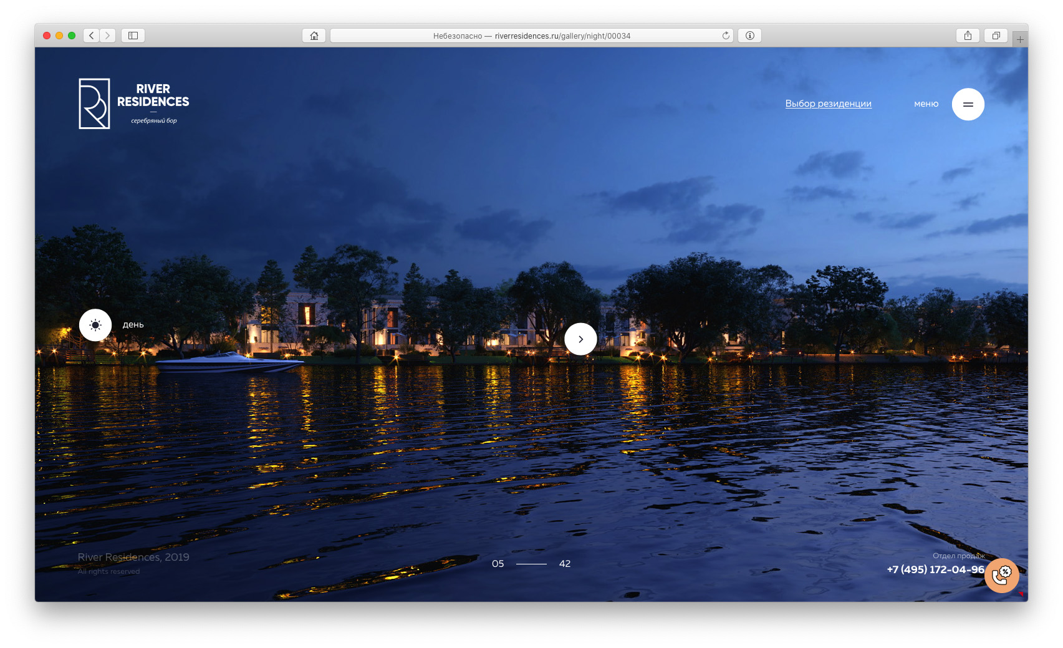The image size is (1063, 648).
Task: Call the sales phone number link
Action: (x=935, y=569)
